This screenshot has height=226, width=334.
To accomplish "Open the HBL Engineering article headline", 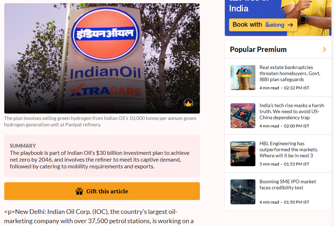I will click(x=288, y=149).
